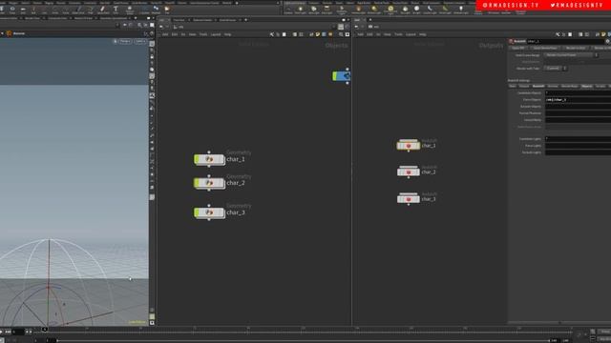
Task: Select the char_2 Geometry node in obj network
Action: tap(210, 183)
